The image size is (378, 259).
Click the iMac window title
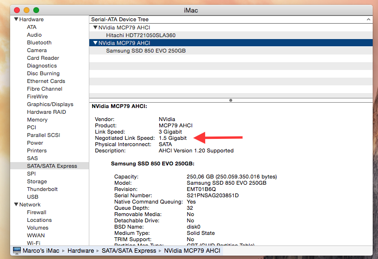191,10
